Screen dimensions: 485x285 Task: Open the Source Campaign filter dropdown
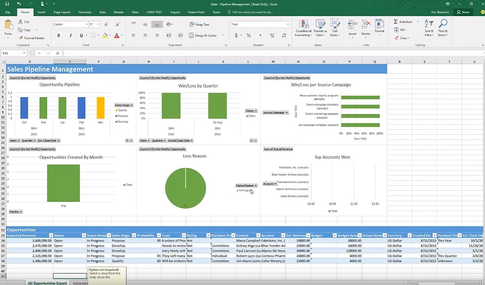click(x=275, y=113)
